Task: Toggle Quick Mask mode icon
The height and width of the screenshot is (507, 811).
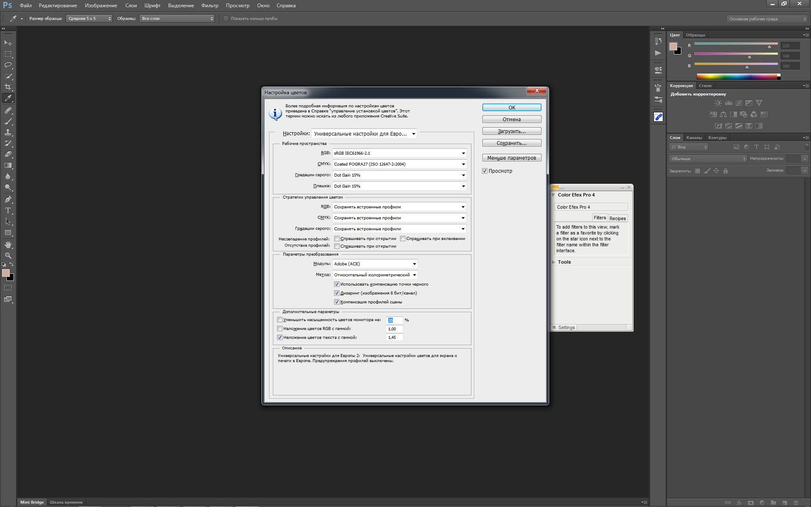Action: point(8,288)
